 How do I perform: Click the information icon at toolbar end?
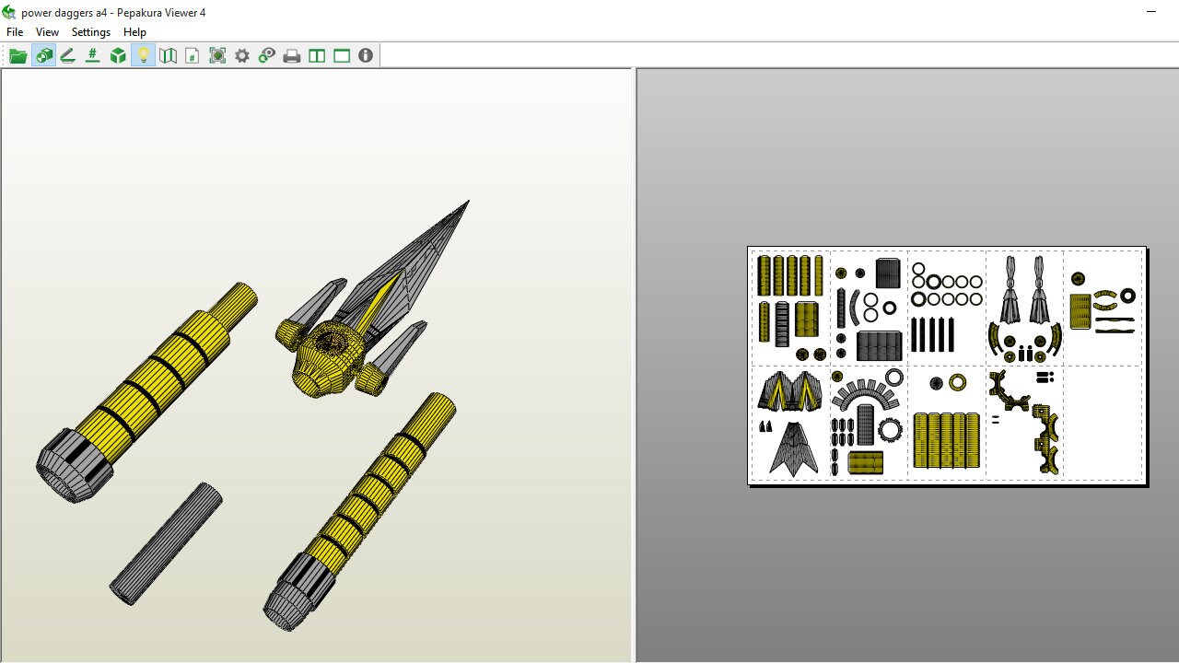pos(366,54)
